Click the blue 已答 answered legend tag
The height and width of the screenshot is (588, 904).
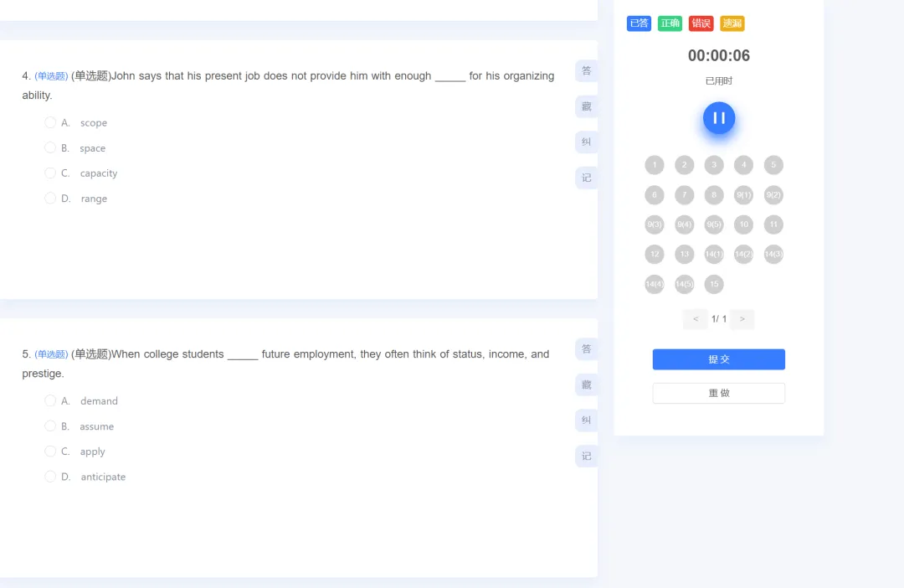click(639, 23)
